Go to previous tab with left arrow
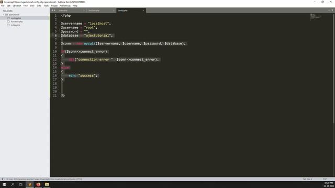Viewport: 335px width, 188px height. point(52,10)
